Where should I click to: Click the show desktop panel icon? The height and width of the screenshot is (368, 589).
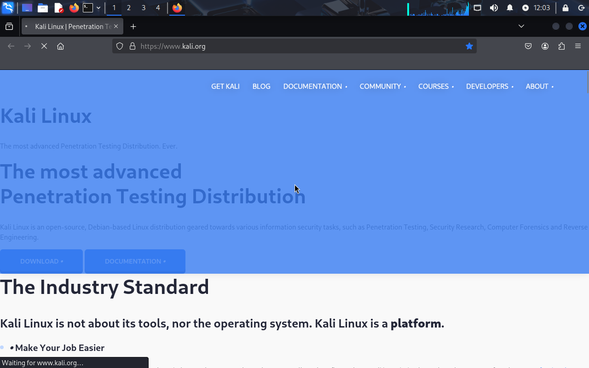[27, 8]
